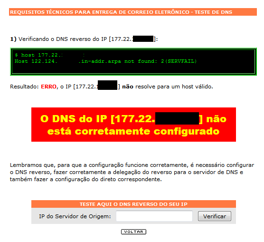Click the 'resolve para um host válido' text
Screen dimensions: 264x242
click(x=174, y=87)
